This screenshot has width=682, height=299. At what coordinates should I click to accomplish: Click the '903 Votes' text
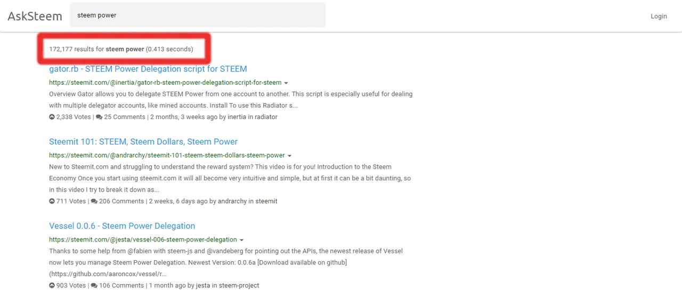point(71,285)
